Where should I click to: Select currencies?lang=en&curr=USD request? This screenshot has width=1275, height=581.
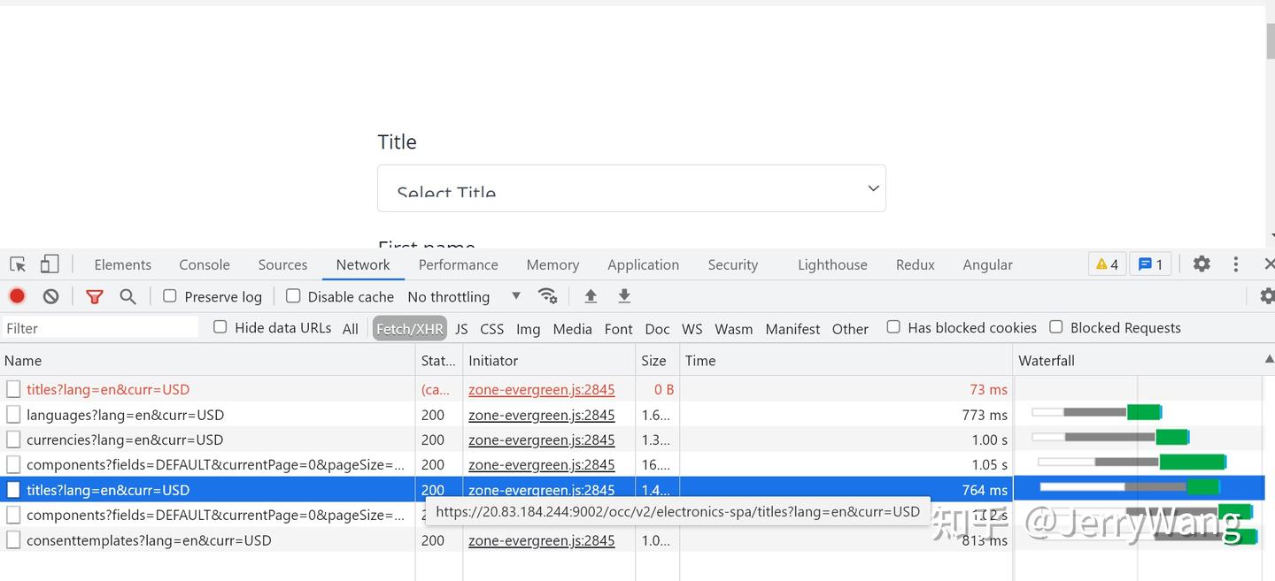click(x=125, y=439)
